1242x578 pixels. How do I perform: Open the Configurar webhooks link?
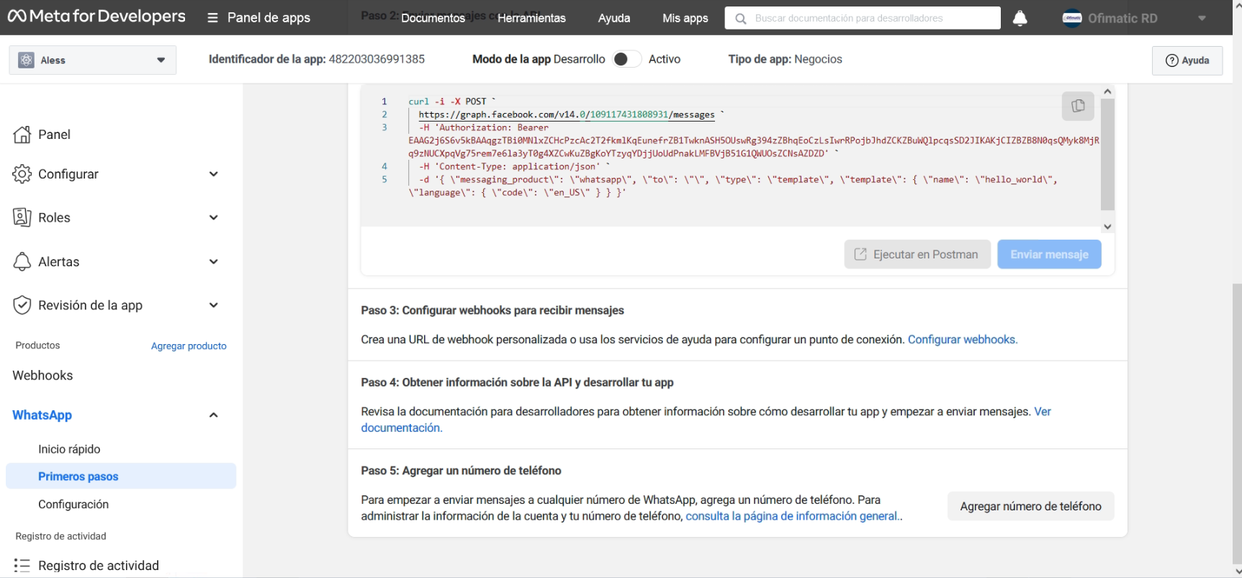[962, 340]
